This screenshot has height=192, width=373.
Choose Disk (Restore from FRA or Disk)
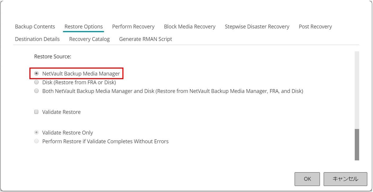point(37,82)
